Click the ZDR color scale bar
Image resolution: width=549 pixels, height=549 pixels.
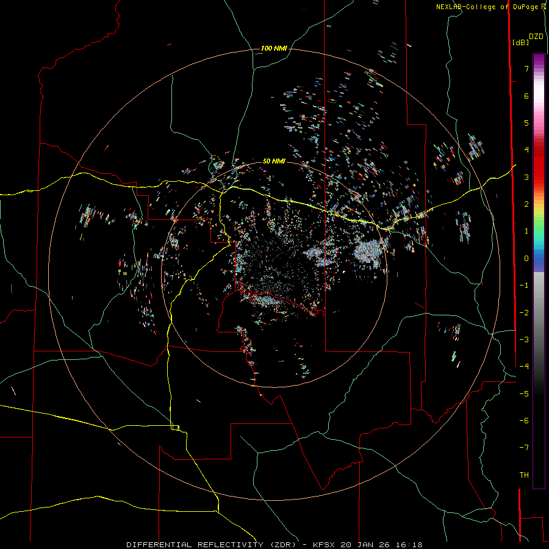[539, 271]
